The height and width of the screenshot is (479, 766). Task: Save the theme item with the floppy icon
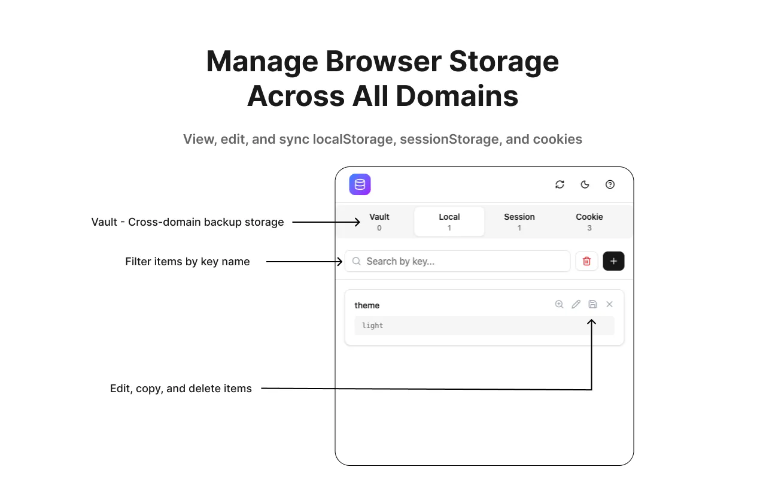[592, 304]
